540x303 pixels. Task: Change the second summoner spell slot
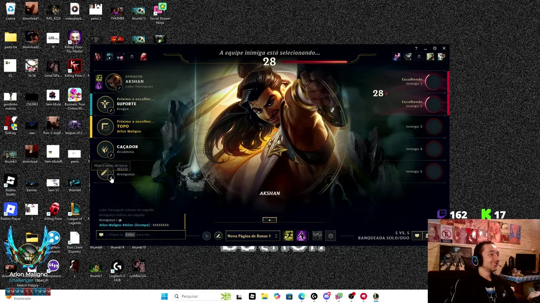pyautogui.click(x=301, y=236)
